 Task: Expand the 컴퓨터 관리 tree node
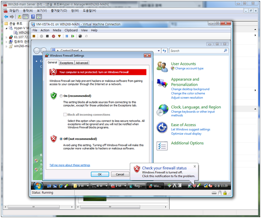pos(6,42)
